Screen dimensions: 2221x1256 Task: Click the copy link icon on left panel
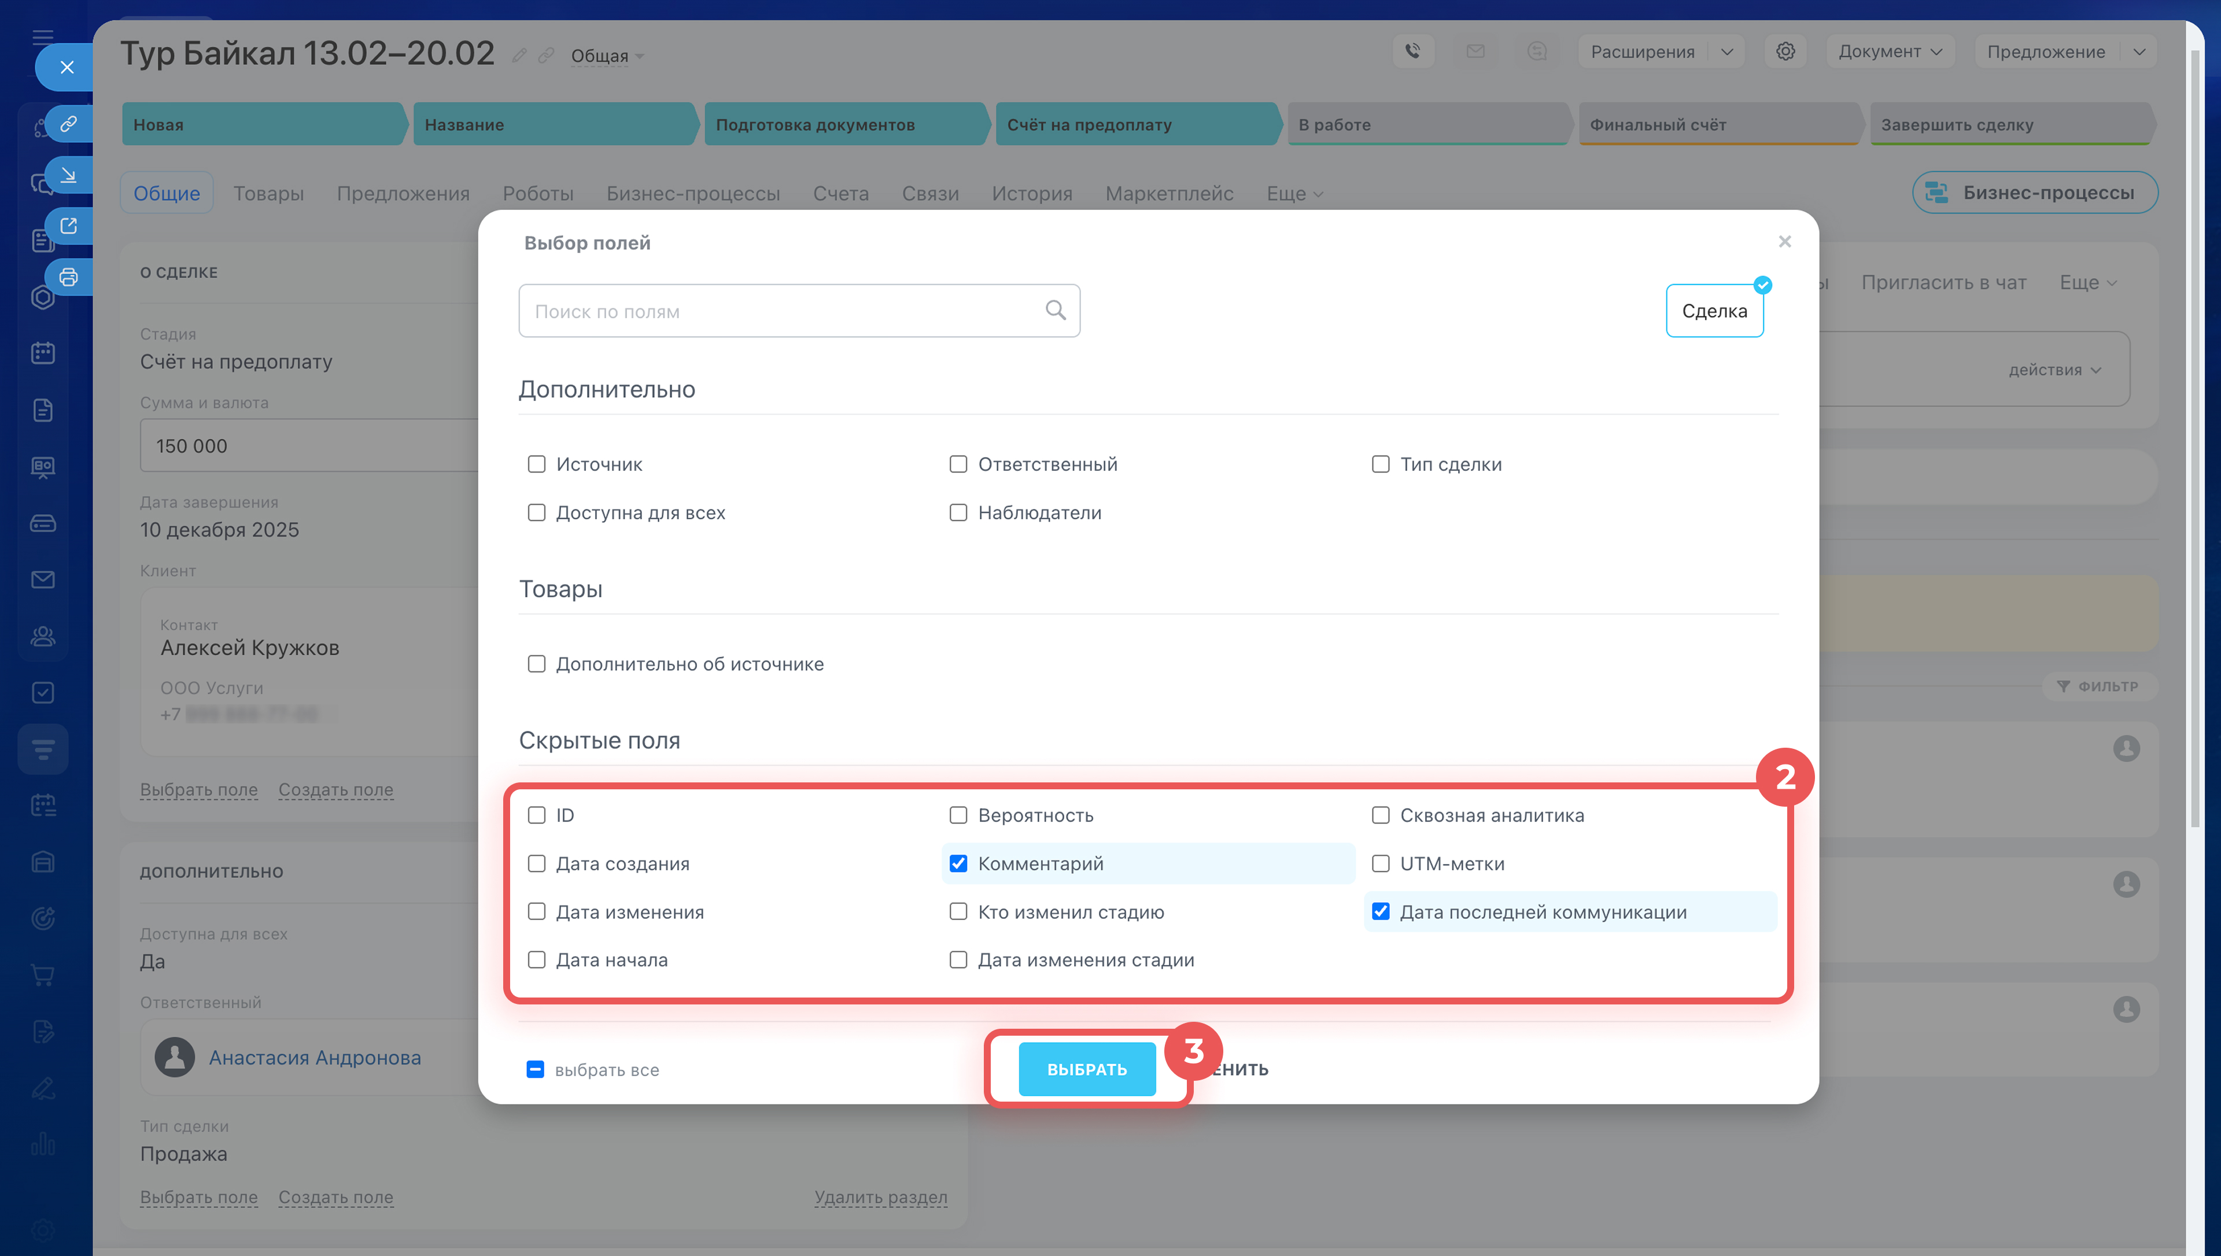click(x=68, y=123)
